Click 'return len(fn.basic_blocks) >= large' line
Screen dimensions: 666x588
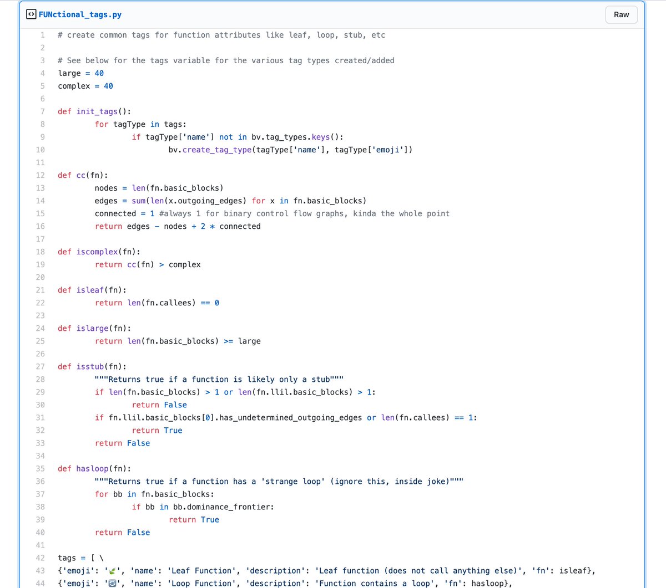pos(178,341)
